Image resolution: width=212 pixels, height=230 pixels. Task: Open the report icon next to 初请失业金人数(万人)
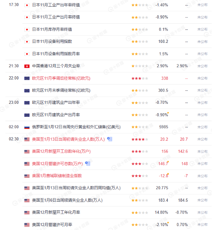110,139
